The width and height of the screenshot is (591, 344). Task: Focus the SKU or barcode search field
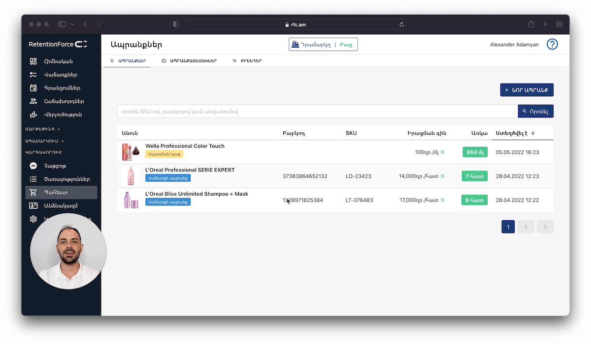317,111
